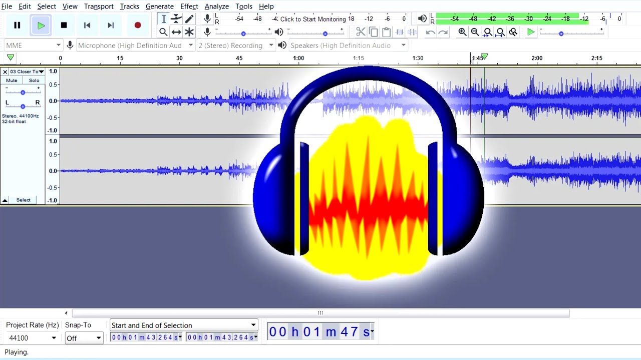
Task: Click the playback device speaker icon
Action: point(282,45)
